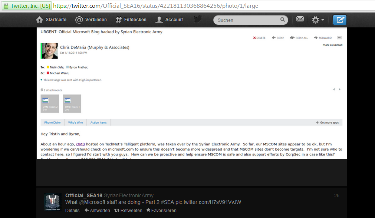Screen dimensions: 375x218
Task: Click the yellow presence square
Action: 48,67
